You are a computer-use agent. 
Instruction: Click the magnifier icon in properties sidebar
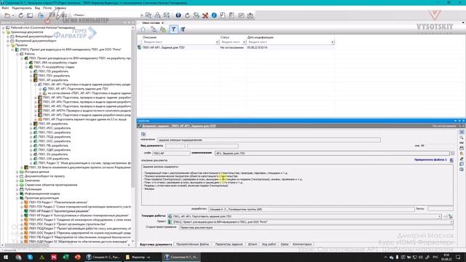pyautogui.click(x=462, y=138)
